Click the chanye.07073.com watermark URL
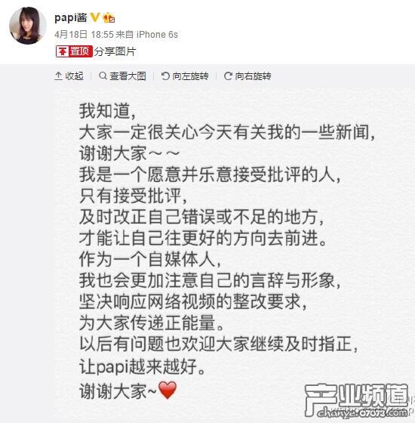Image resolution: width=415 pixels, height=423 pixels. coord(363,412)
